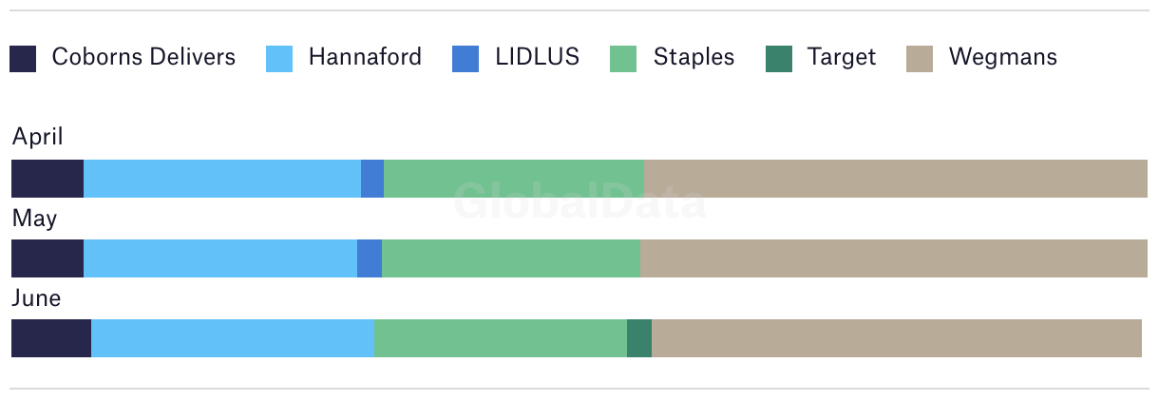The width and height of the screenshot is (1159, 401).
Task: Toggle the Coborns Delivers legend label
Action: (143, 57)
